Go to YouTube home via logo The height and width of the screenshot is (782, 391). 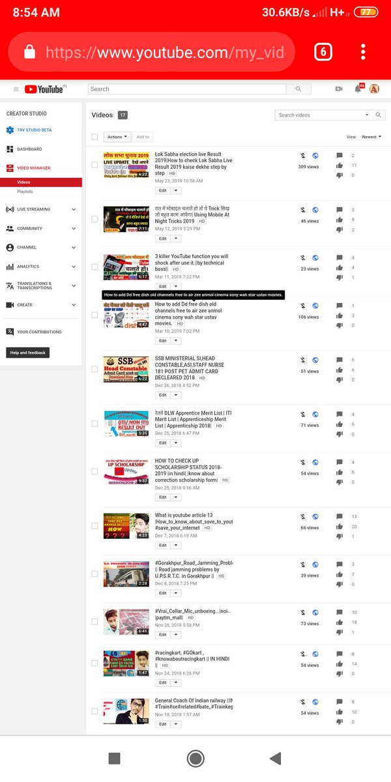pos(45,89)
